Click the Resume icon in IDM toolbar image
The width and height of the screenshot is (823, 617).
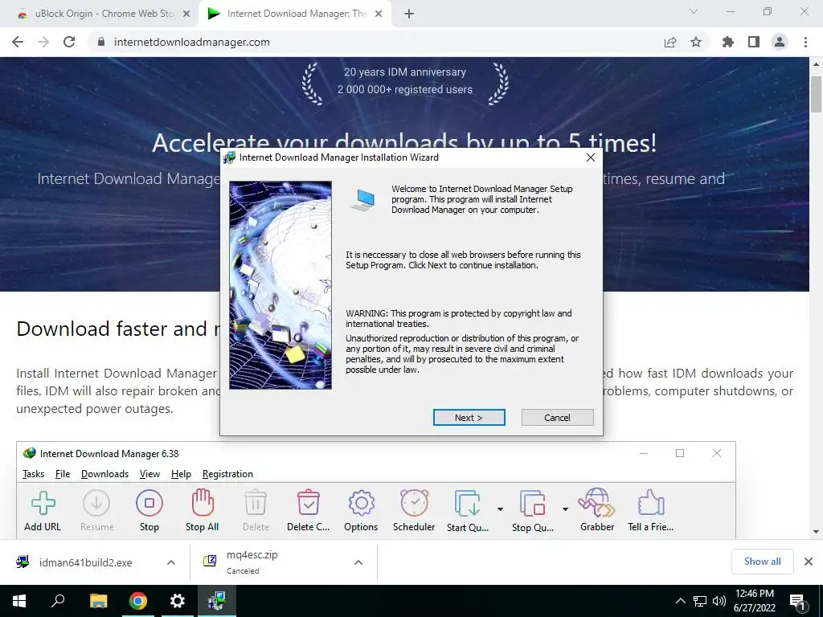[x=96, y=503]
